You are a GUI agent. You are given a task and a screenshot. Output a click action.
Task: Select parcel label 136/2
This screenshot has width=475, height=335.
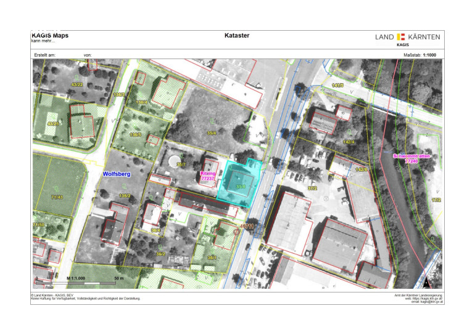(125, 196)
